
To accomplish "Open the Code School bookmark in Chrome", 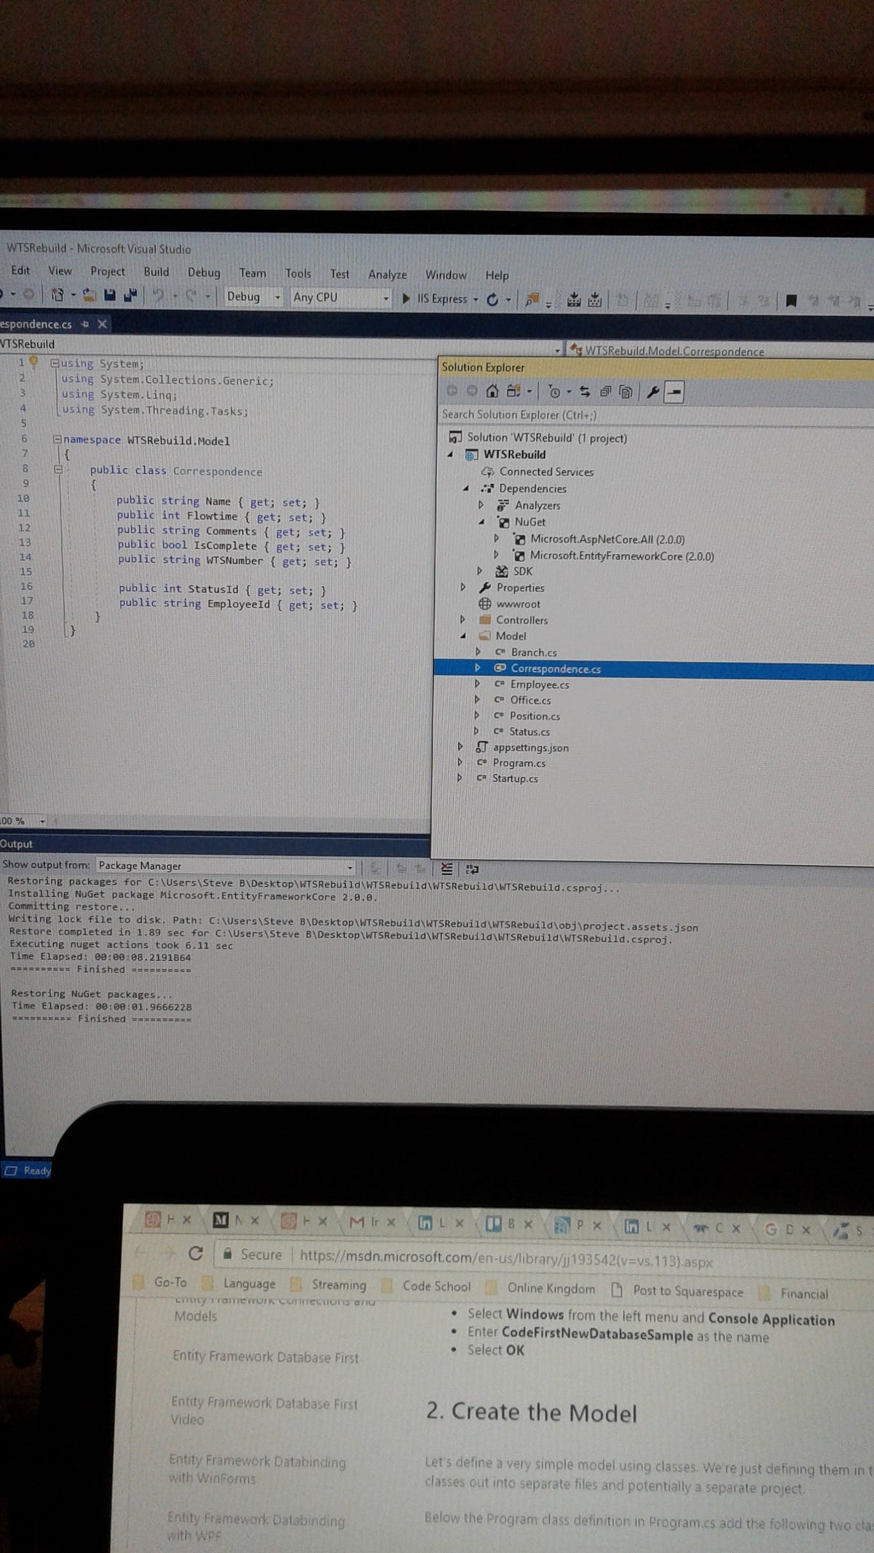I will click(437, 1287).
